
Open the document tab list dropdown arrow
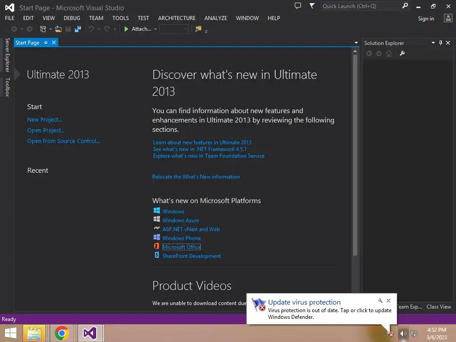pyautogui.click(x=356, y=43)
